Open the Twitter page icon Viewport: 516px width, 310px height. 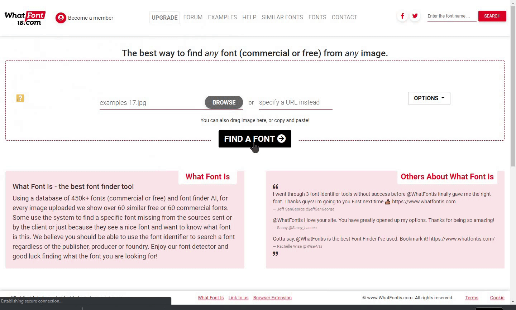415,16
